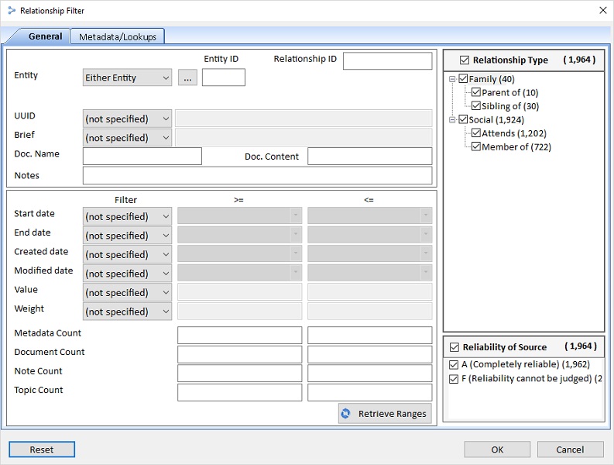Open the Either Entity dropdown
The height and width of the screenshot is (465, 614).
point(127,77)
